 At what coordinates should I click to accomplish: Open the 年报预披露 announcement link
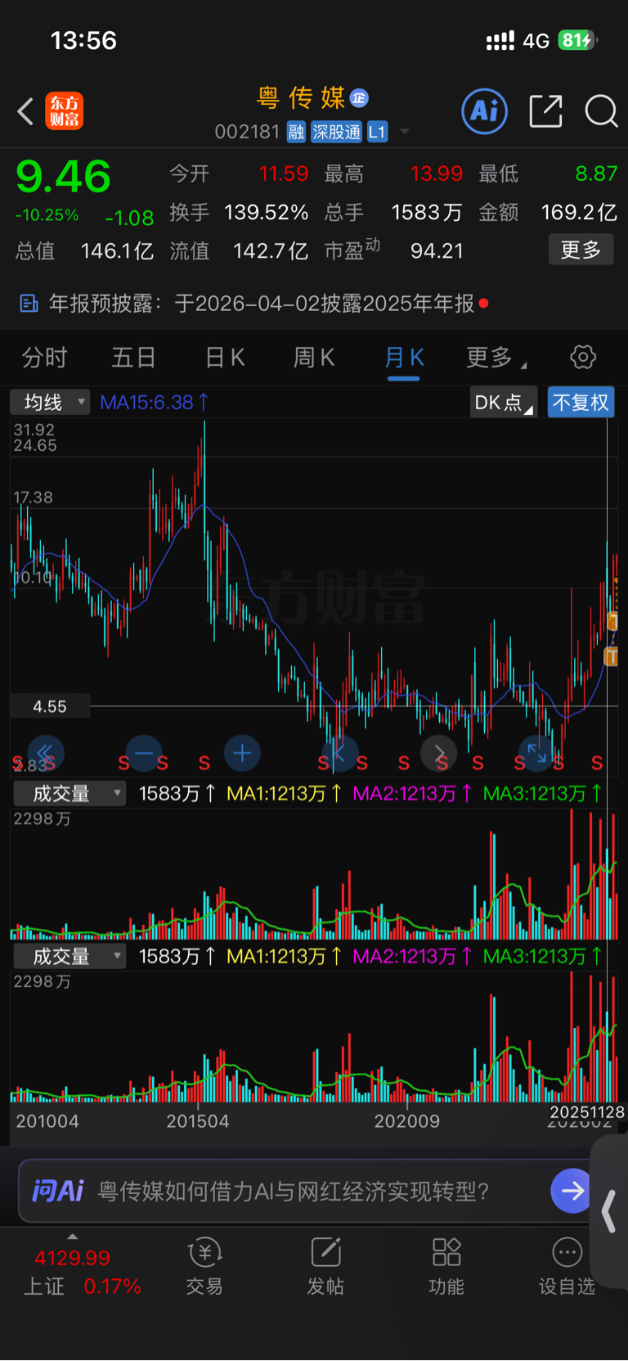coord(262,304)
